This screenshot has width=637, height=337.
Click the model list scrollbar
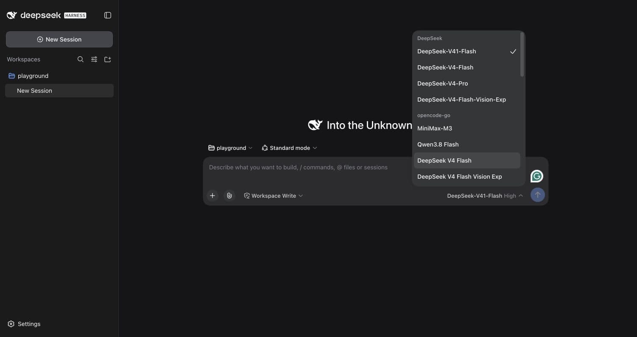[x=522, y=55]
